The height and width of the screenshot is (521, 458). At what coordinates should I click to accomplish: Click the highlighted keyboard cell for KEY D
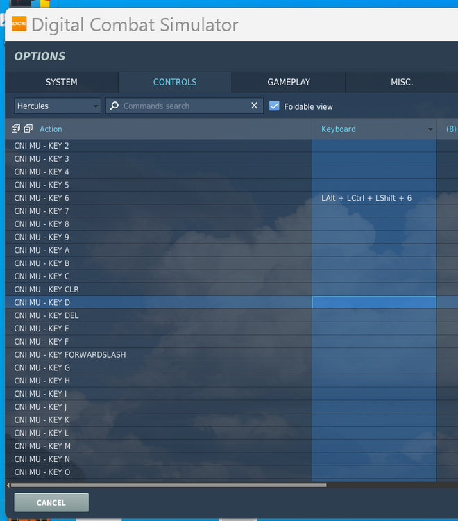pos(374,302)
